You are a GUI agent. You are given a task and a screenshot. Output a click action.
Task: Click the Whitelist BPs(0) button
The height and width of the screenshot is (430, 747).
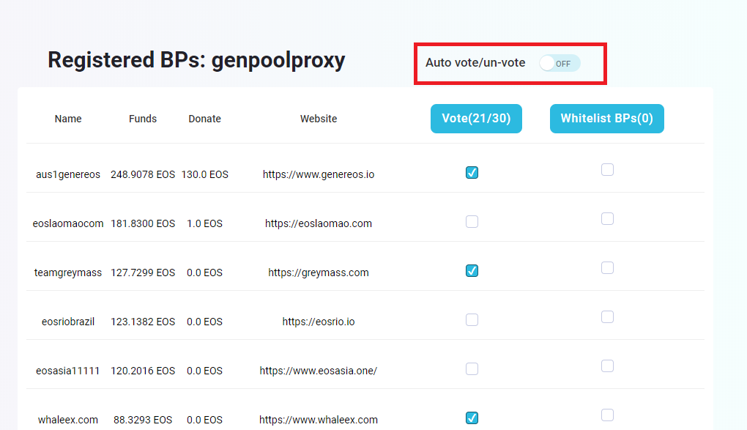(606, 119)
